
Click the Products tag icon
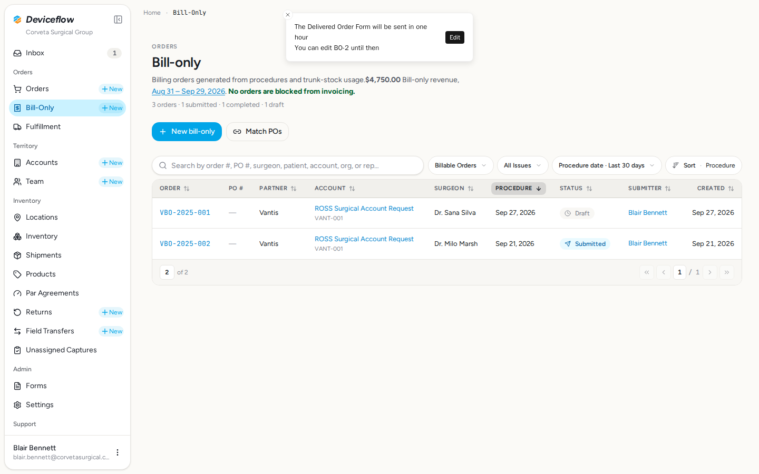[17, 274]
